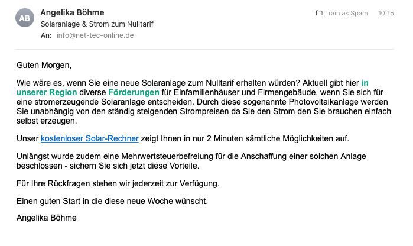Click the 10:15 timestamp
Screen dimensions: 413x246
point(386,13)
